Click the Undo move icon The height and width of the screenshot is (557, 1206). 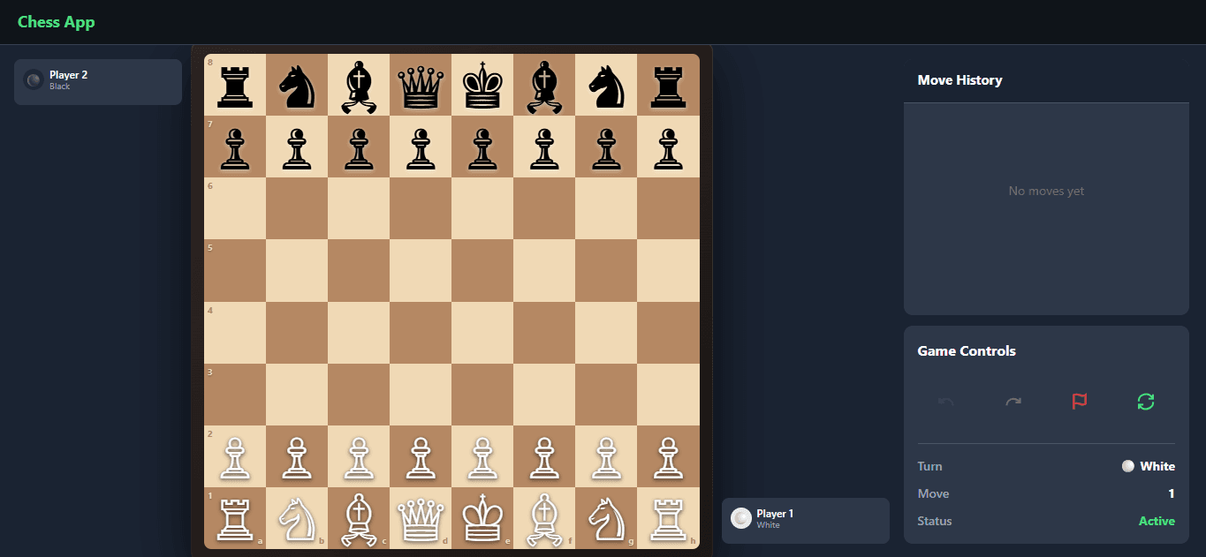click(x=944, y=402)
